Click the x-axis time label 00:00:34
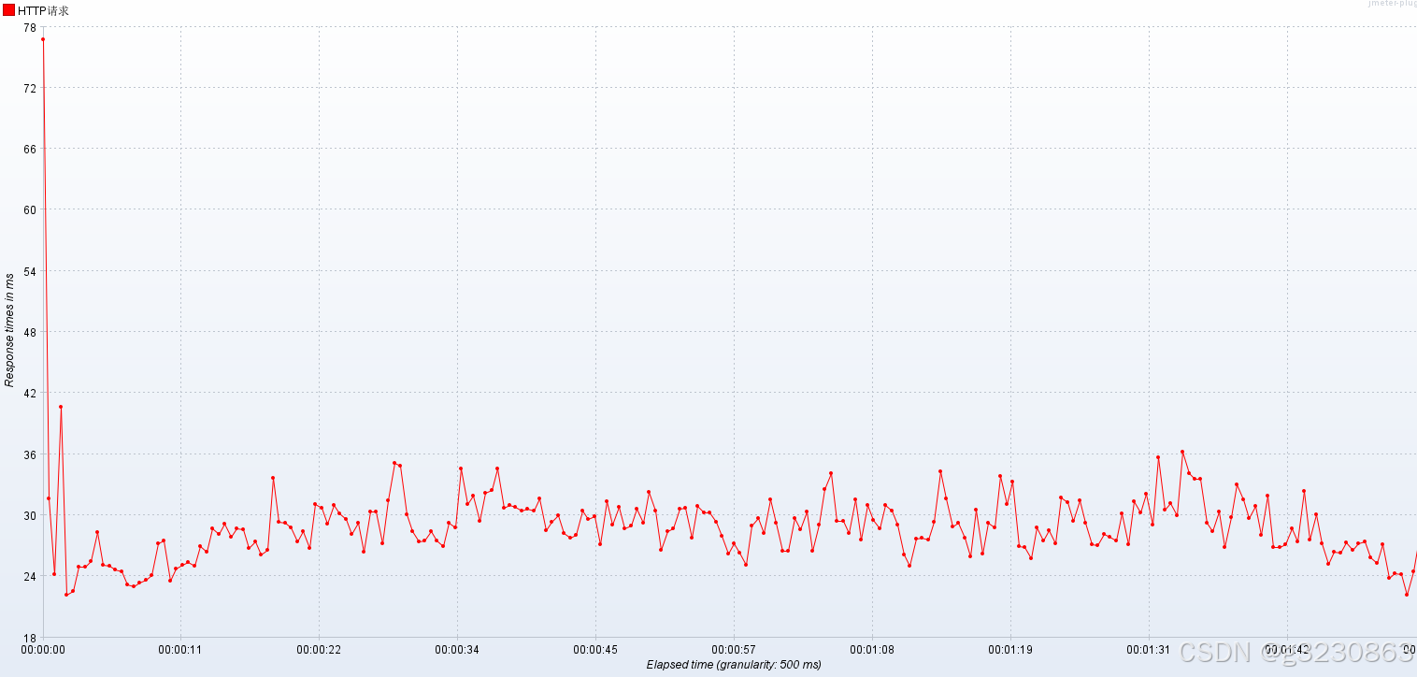 tap(457, 649)
